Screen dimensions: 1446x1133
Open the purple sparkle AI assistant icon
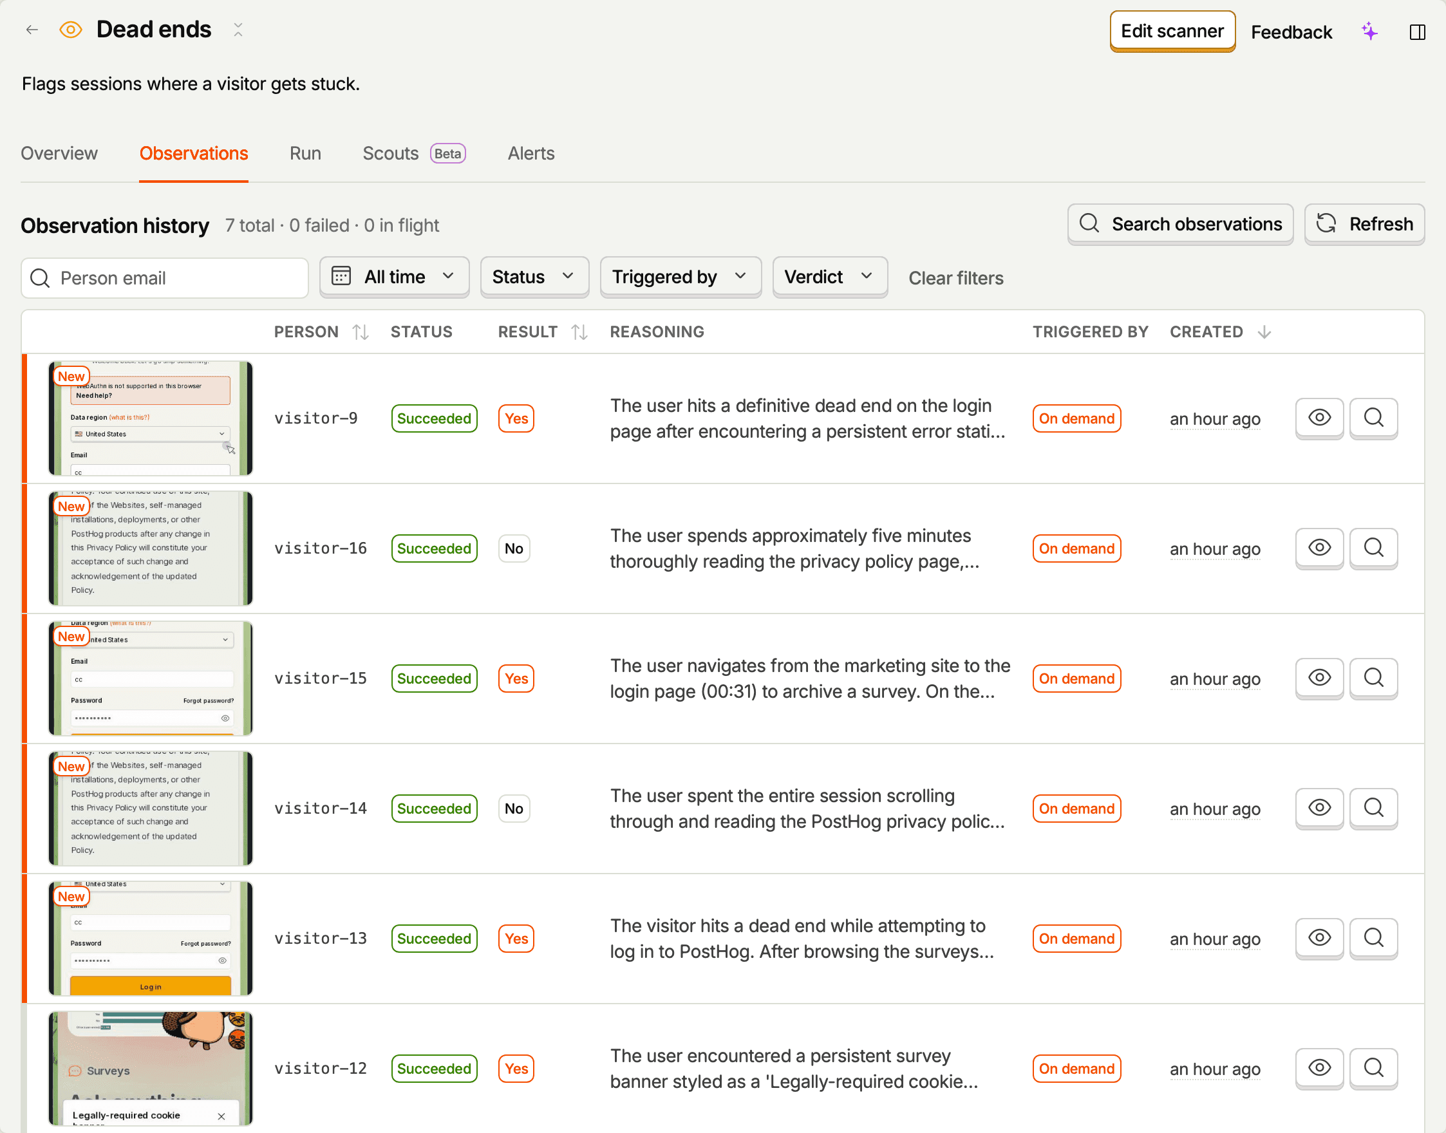[x=1369, y=31]
